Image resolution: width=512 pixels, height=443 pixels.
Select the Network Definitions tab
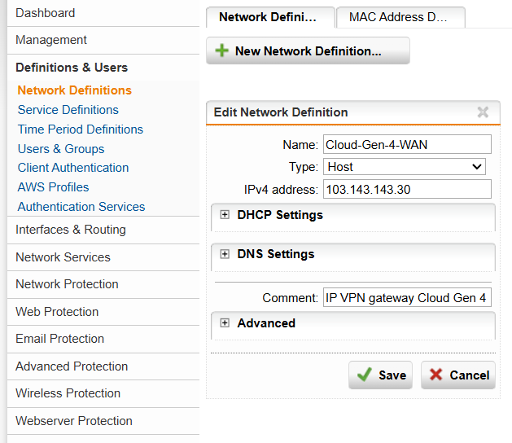click(x=270, y=17)
